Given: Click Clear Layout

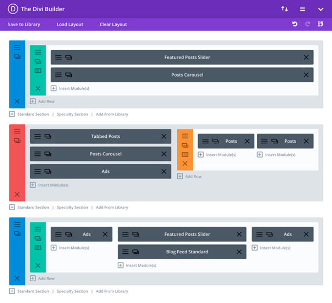Looking at the screenshot, I should tap(113, 24).
